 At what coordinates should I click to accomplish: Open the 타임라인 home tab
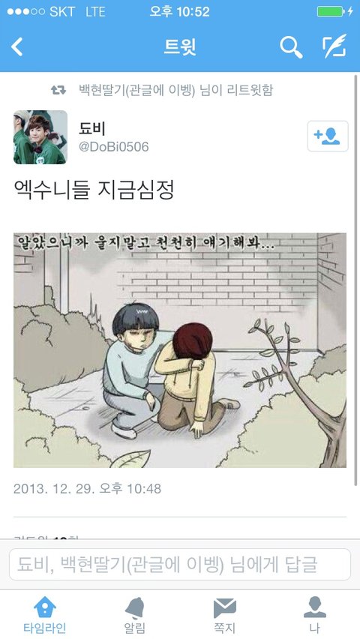[x=45, y=614]
